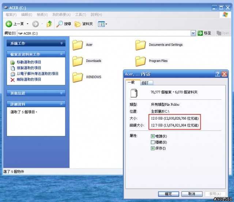Toggle the Folders pane button

pyautogui.click(x=84, y=24)
